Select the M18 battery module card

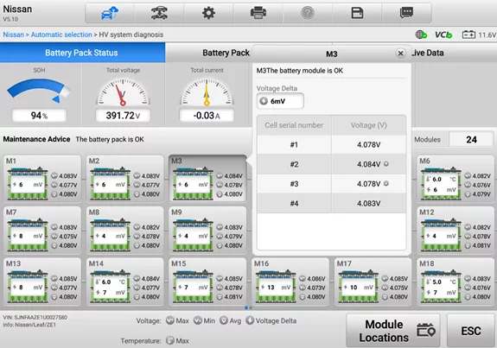456,282
